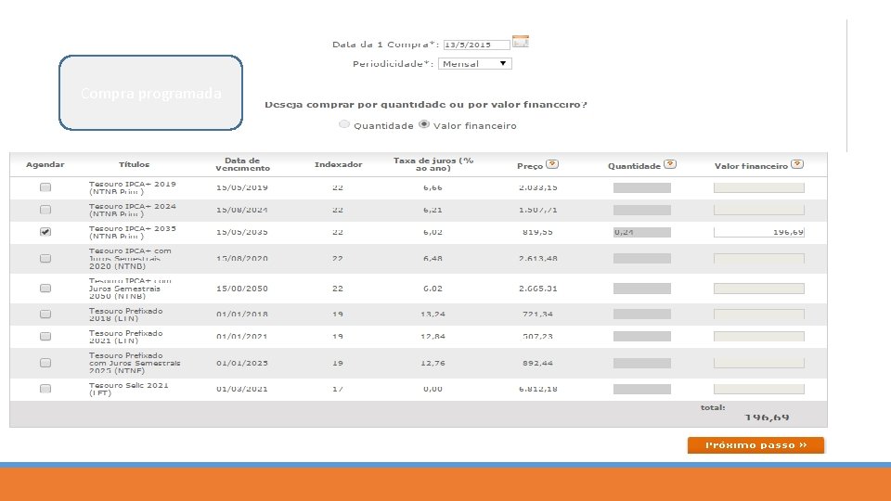The image size is (891, 501).
Task: Click the Tesouro Selic 2021 title
Action: [x=128, y=389]
